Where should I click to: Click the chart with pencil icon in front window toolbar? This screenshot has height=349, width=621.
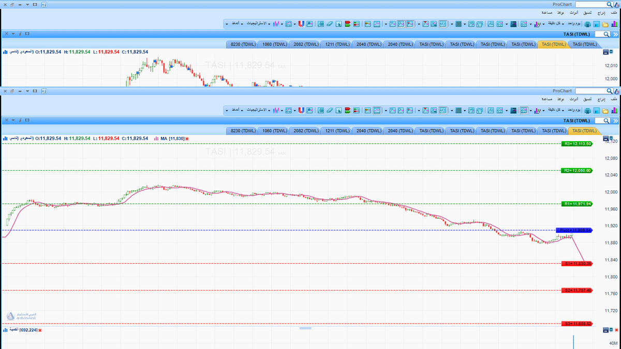[537, 111]
